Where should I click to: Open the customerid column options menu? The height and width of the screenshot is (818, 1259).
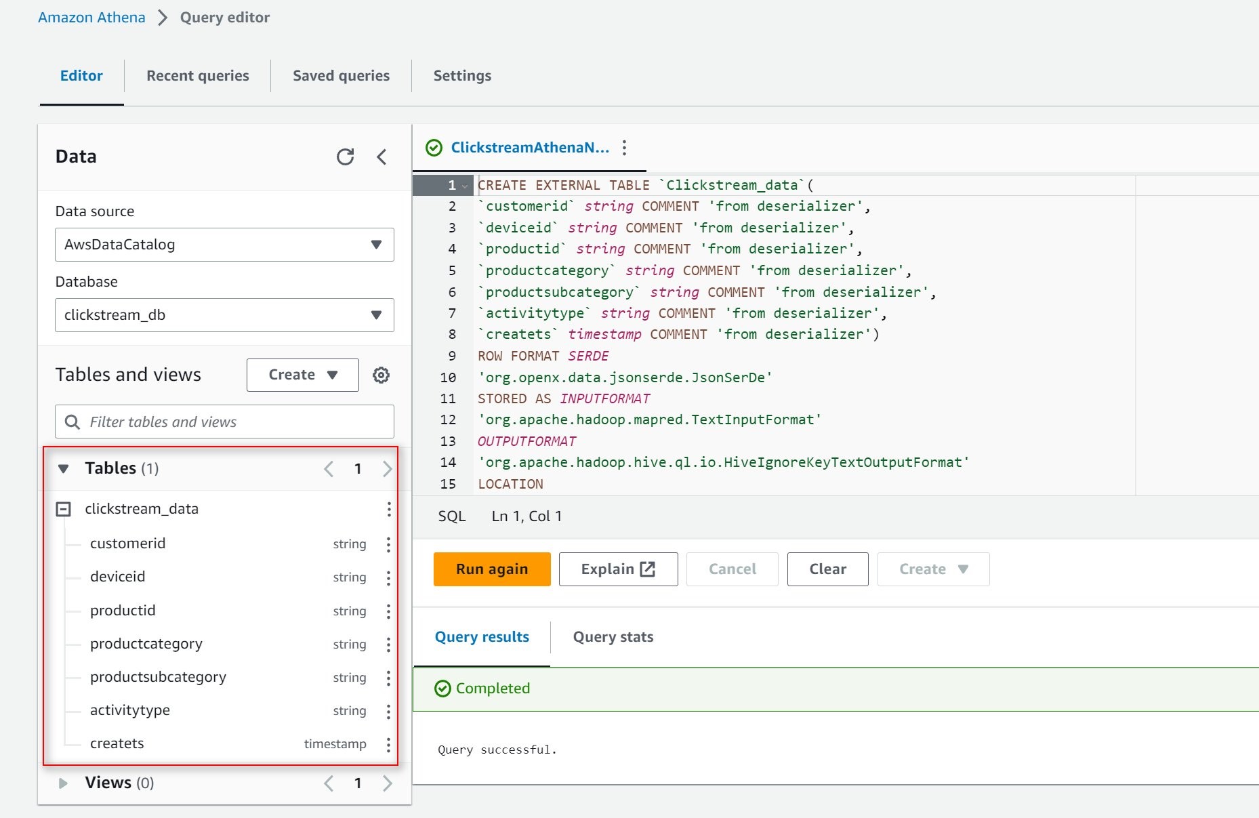[388, 543]
